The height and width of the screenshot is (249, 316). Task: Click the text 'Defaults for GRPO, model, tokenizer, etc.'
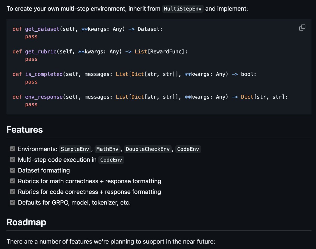coord(74,203)
